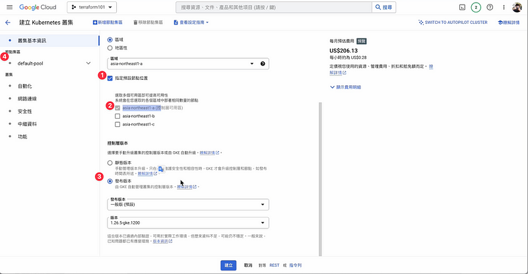The height and width of the screenshot is (274, 528).
Task: Click the 建立 Kubernetes 叢集 page title
Action: (x=46, y=22)
